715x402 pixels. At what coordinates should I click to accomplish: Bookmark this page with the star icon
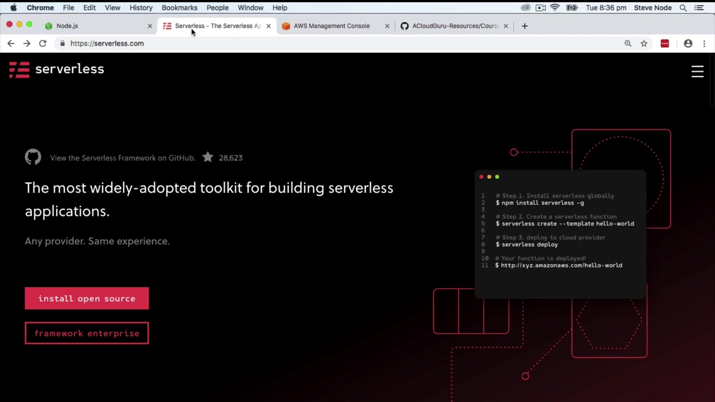[x=644, y=44]
